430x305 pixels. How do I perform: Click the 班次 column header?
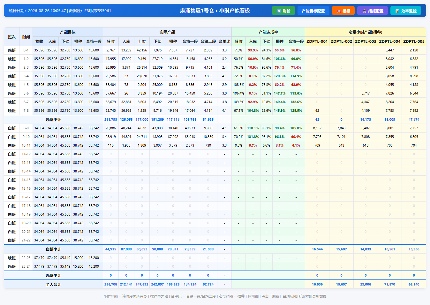coord(12,37)
